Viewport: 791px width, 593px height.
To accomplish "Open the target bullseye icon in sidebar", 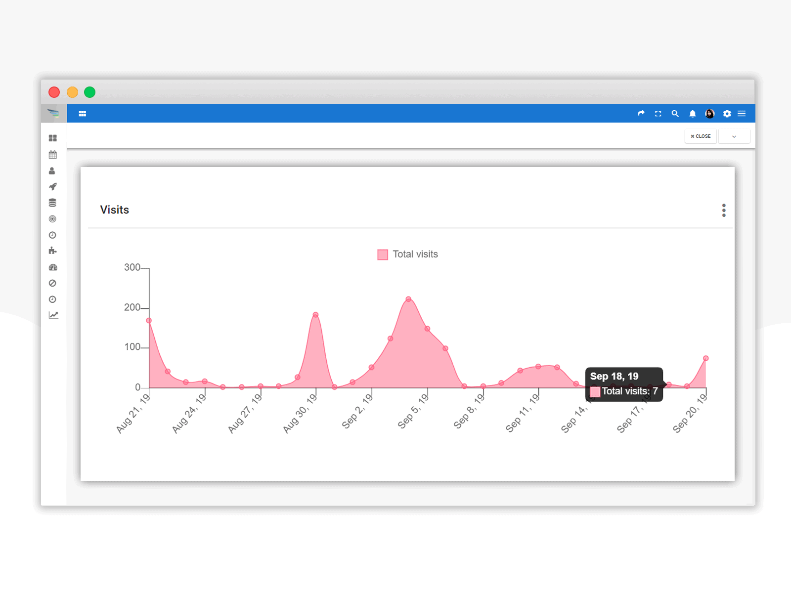I will click(x=52, y=219).
